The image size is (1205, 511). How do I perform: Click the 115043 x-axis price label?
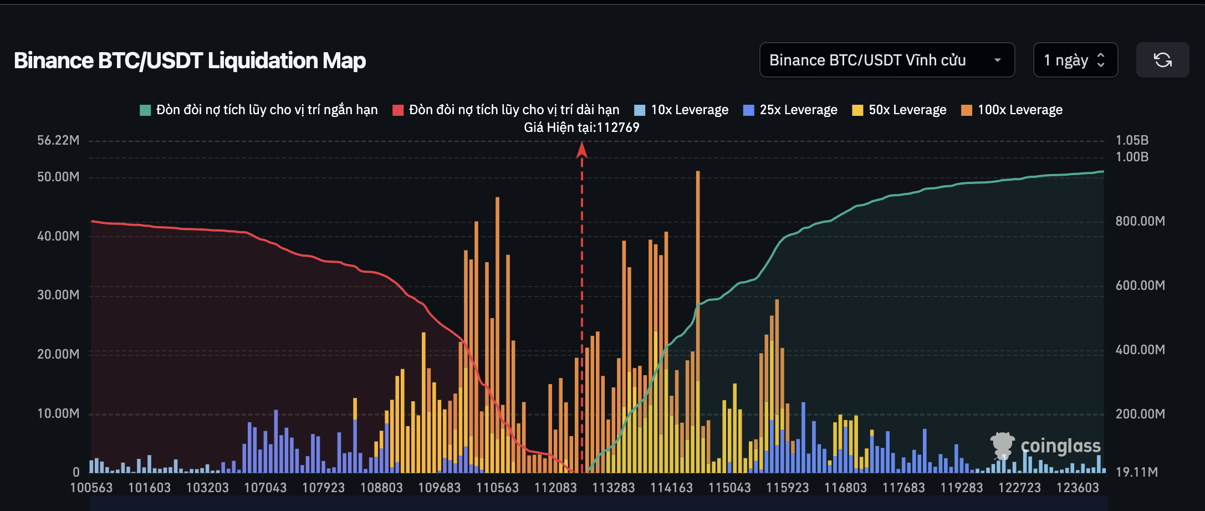point(729,488)
